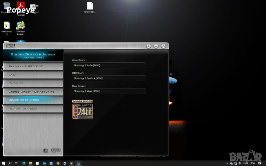Open the CMSS 3D settings page

(33, 83)
